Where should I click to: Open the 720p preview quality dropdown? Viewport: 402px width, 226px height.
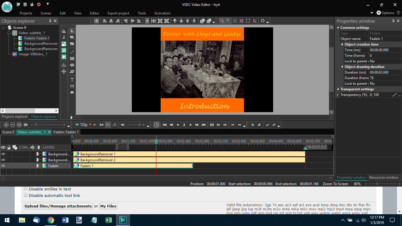pyautogui.click(x=90, y=125)
